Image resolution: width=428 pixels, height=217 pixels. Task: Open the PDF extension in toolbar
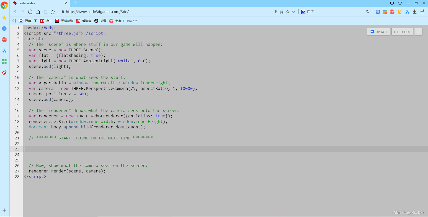[x=392, y=12]
